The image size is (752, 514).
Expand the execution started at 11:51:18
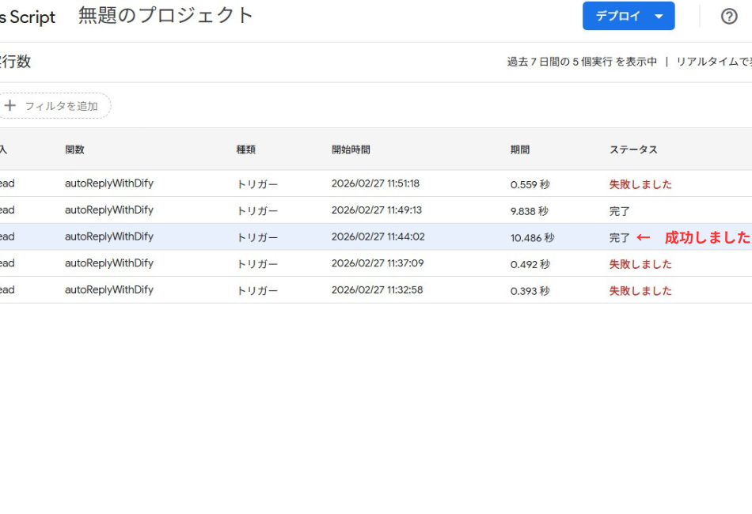(x=375, y=183)
